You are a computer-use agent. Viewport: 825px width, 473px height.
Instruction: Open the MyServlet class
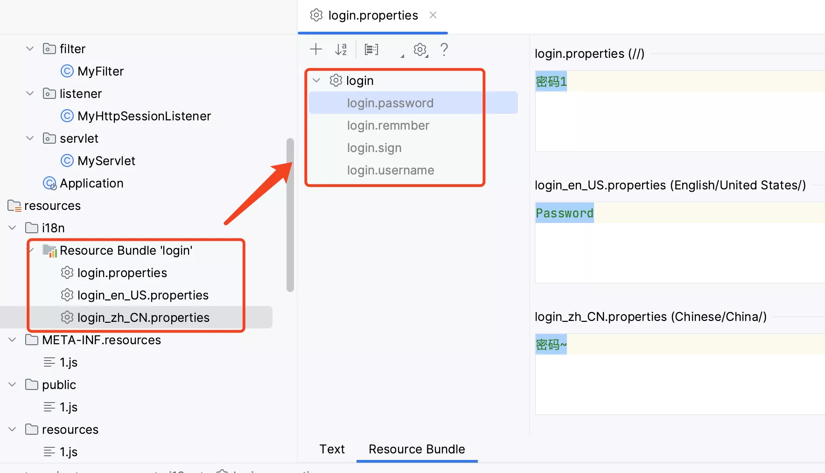106,161
